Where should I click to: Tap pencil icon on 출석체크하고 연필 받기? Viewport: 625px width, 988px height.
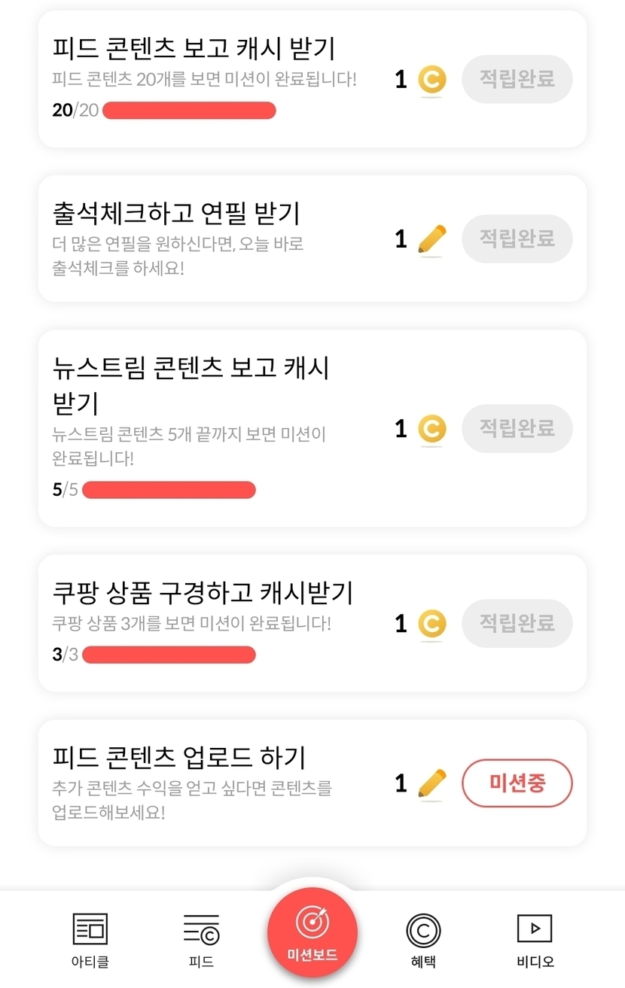coord(431,240)
